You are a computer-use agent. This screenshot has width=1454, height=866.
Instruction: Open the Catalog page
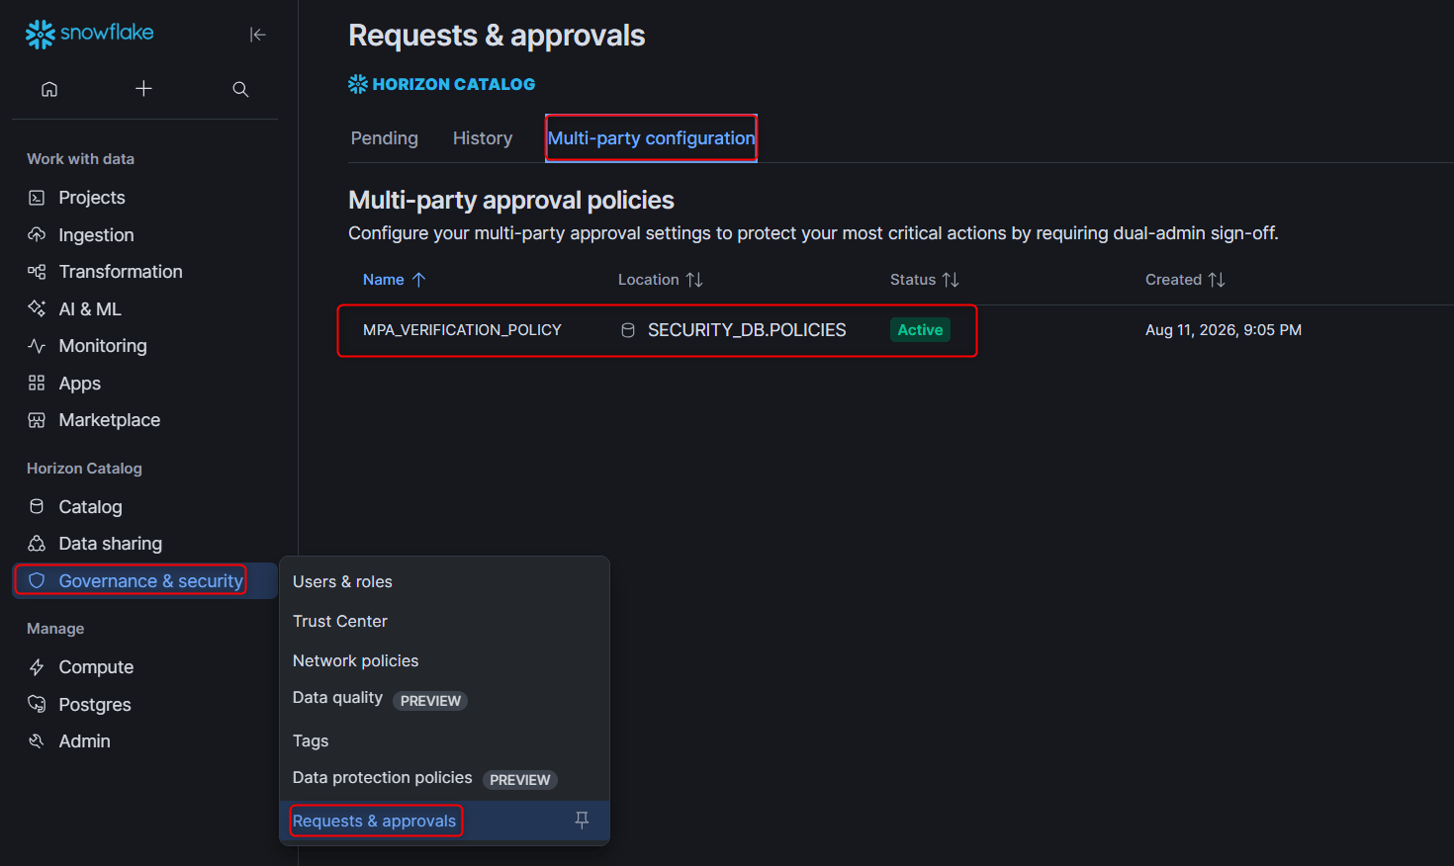pyautogui.click(x=91, y=507)
